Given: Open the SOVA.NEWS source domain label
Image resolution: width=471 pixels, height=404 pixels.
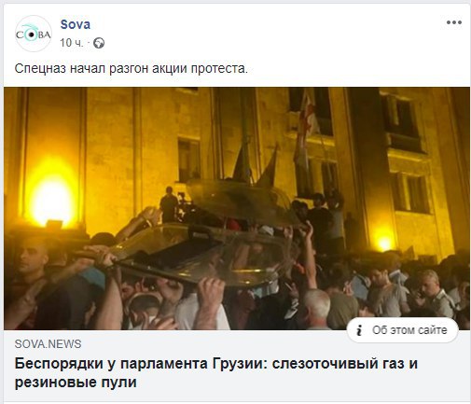Looking at the screenshot, I should [x=48, y=344].
